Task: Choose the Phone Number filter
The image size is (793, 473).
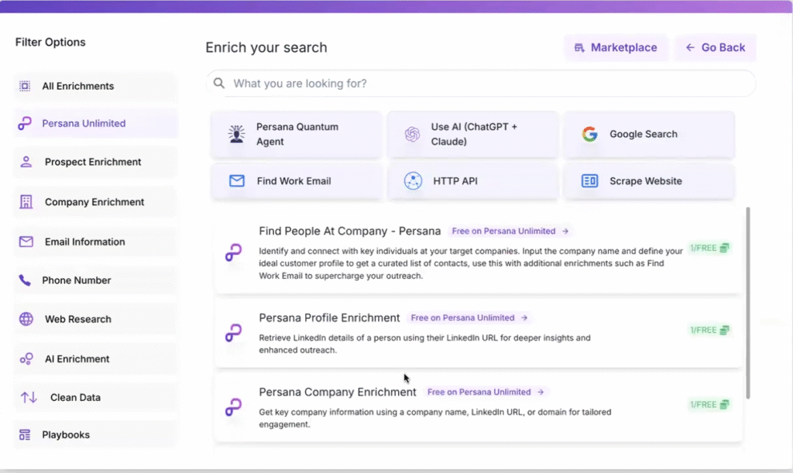Action: click(95, 280)
